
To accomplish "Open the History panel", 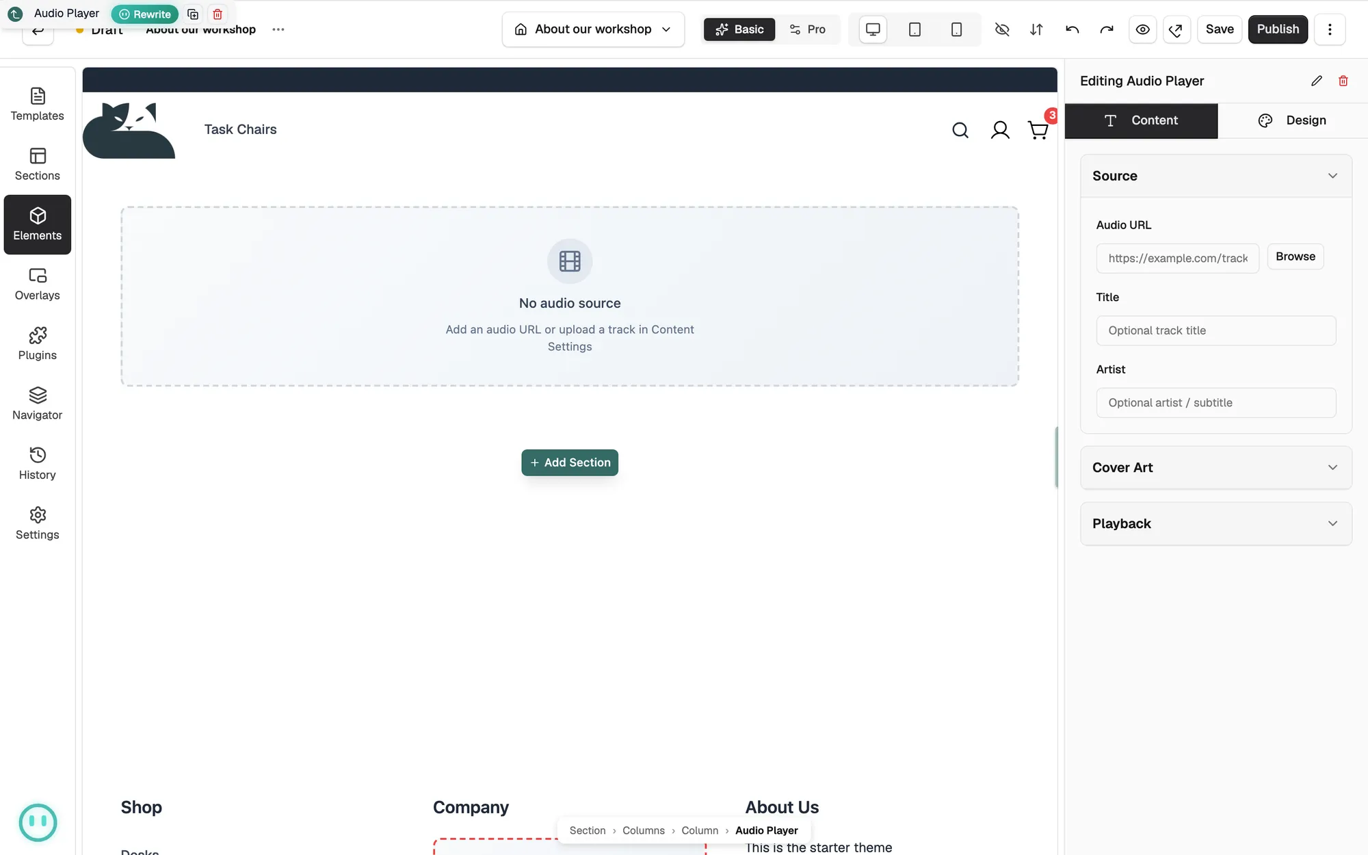I will 38,464.
